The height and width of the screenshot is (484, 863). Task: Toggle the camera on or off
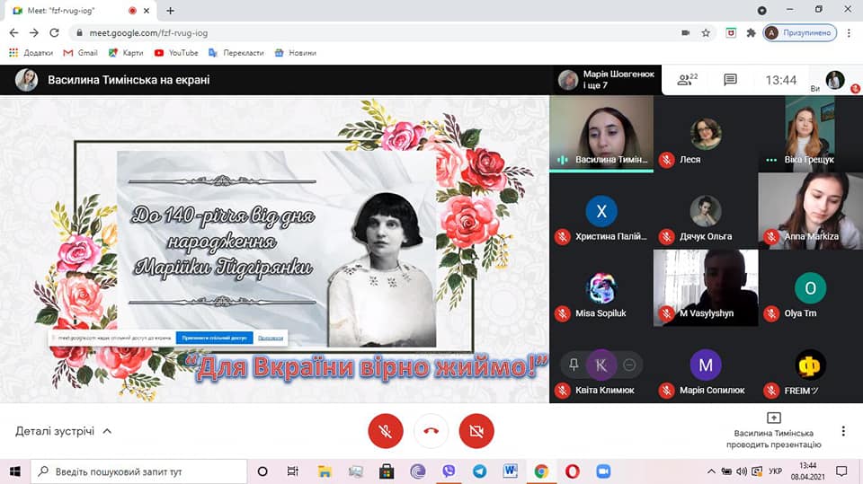point(476,432)
